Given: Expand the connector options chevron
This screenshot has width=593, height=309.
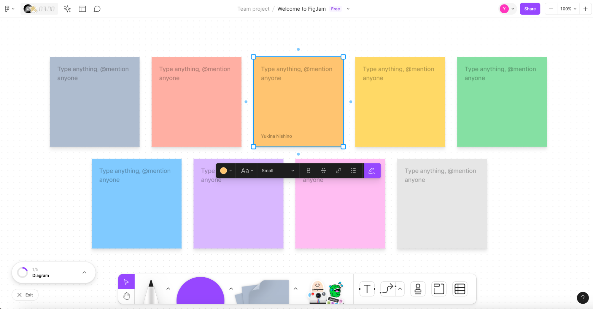Looking at the screenshot, I should 400,289.
